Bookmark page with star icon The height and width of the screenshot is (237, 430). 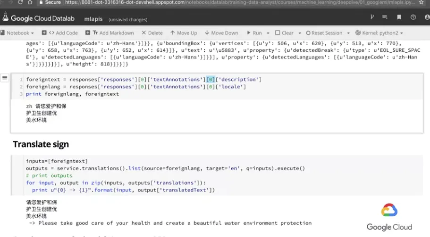pos(421,2)
